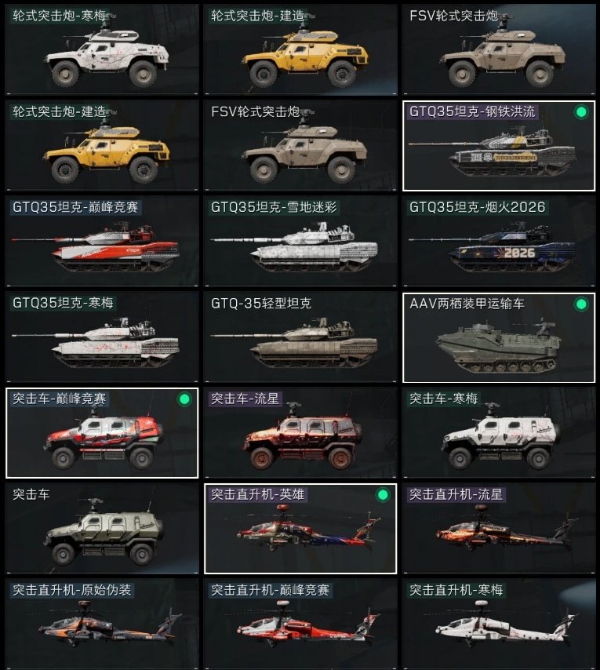Choose the GTQ-35轻型坦克 default tank
The height and width of the screenshot is (670, 600).
pyautogui.click(x=300, y=337)
